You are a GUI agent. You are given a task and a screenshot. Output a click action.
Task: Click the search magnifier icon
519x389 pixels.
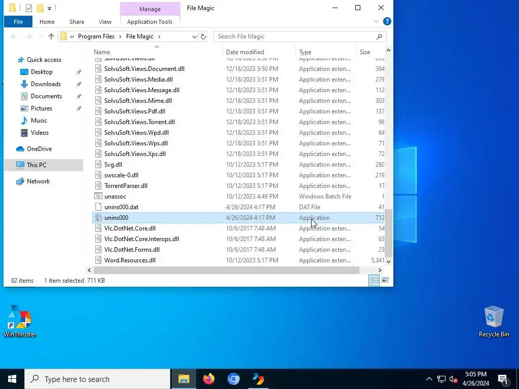[379, 36]
